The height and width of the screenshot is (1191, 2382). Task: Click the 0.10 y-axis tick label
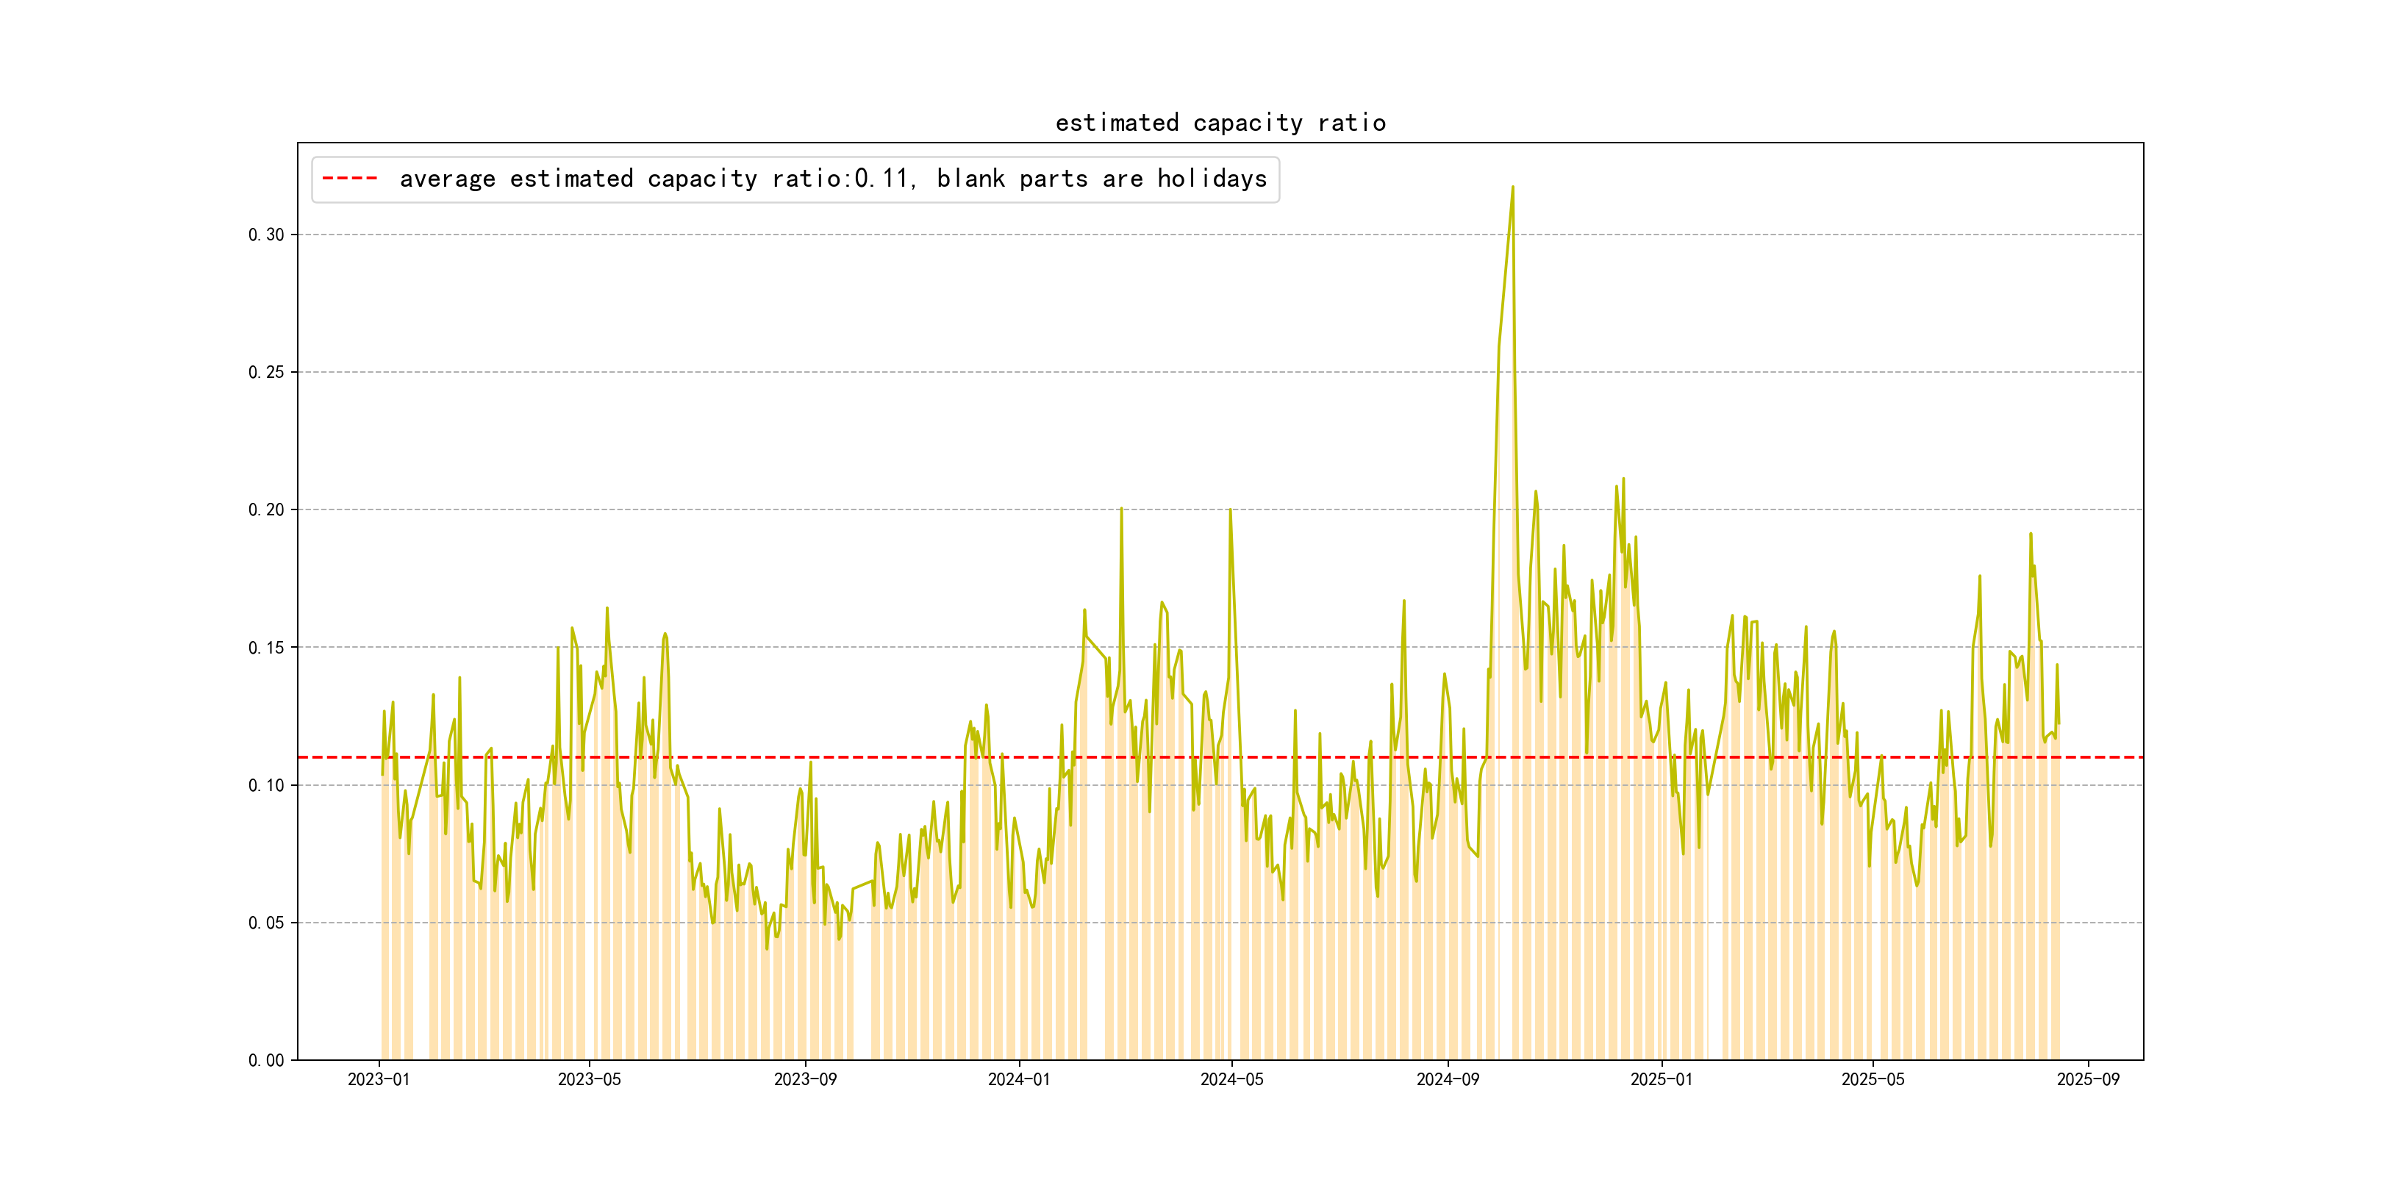(x=265, y=786)
